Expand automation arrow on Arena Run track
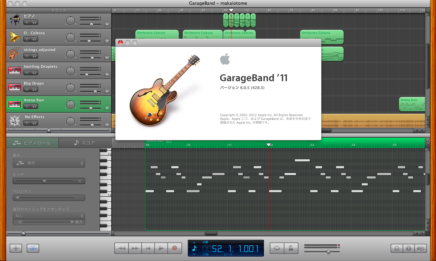The height and width of the screenshot is (261, 436). [107, 108]
